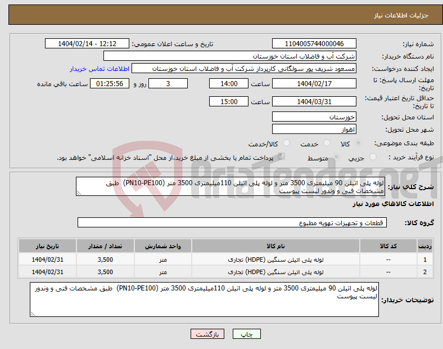443x349 pixels.
Task: Click the goods group field قطعات و تجهیزات تهویه مطبوع
Action: coord(232,222)
